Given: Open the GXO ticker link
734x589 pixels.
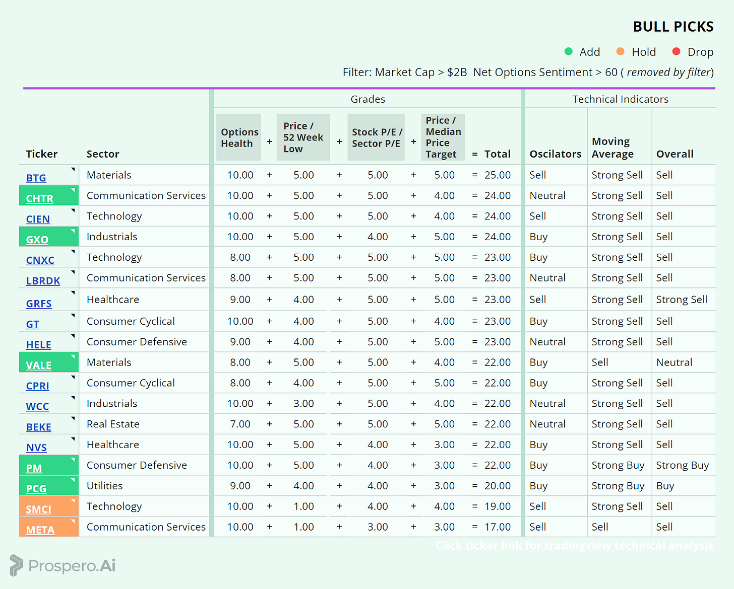Looking at the screenshot, I should pos(37,240).
